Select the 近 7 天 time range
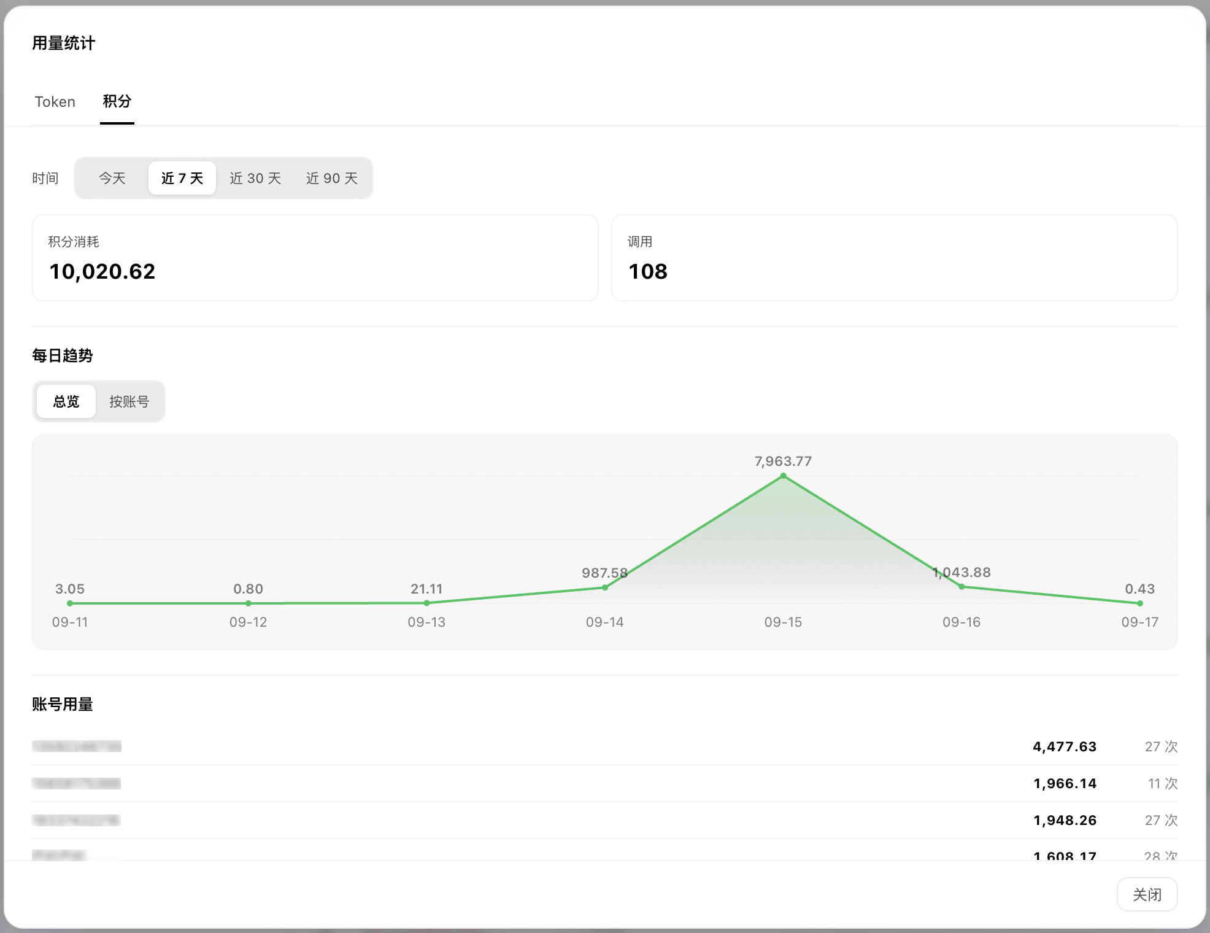This screenshot has height=933, width=1210. (182, 178)
